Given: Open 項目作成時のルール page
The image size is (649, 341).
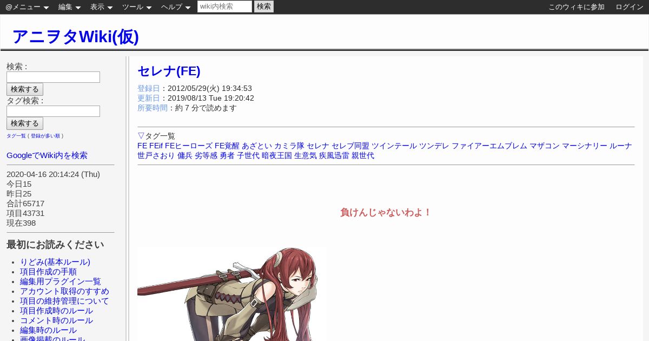Looking at the screenshot, I should coord(56,311).
